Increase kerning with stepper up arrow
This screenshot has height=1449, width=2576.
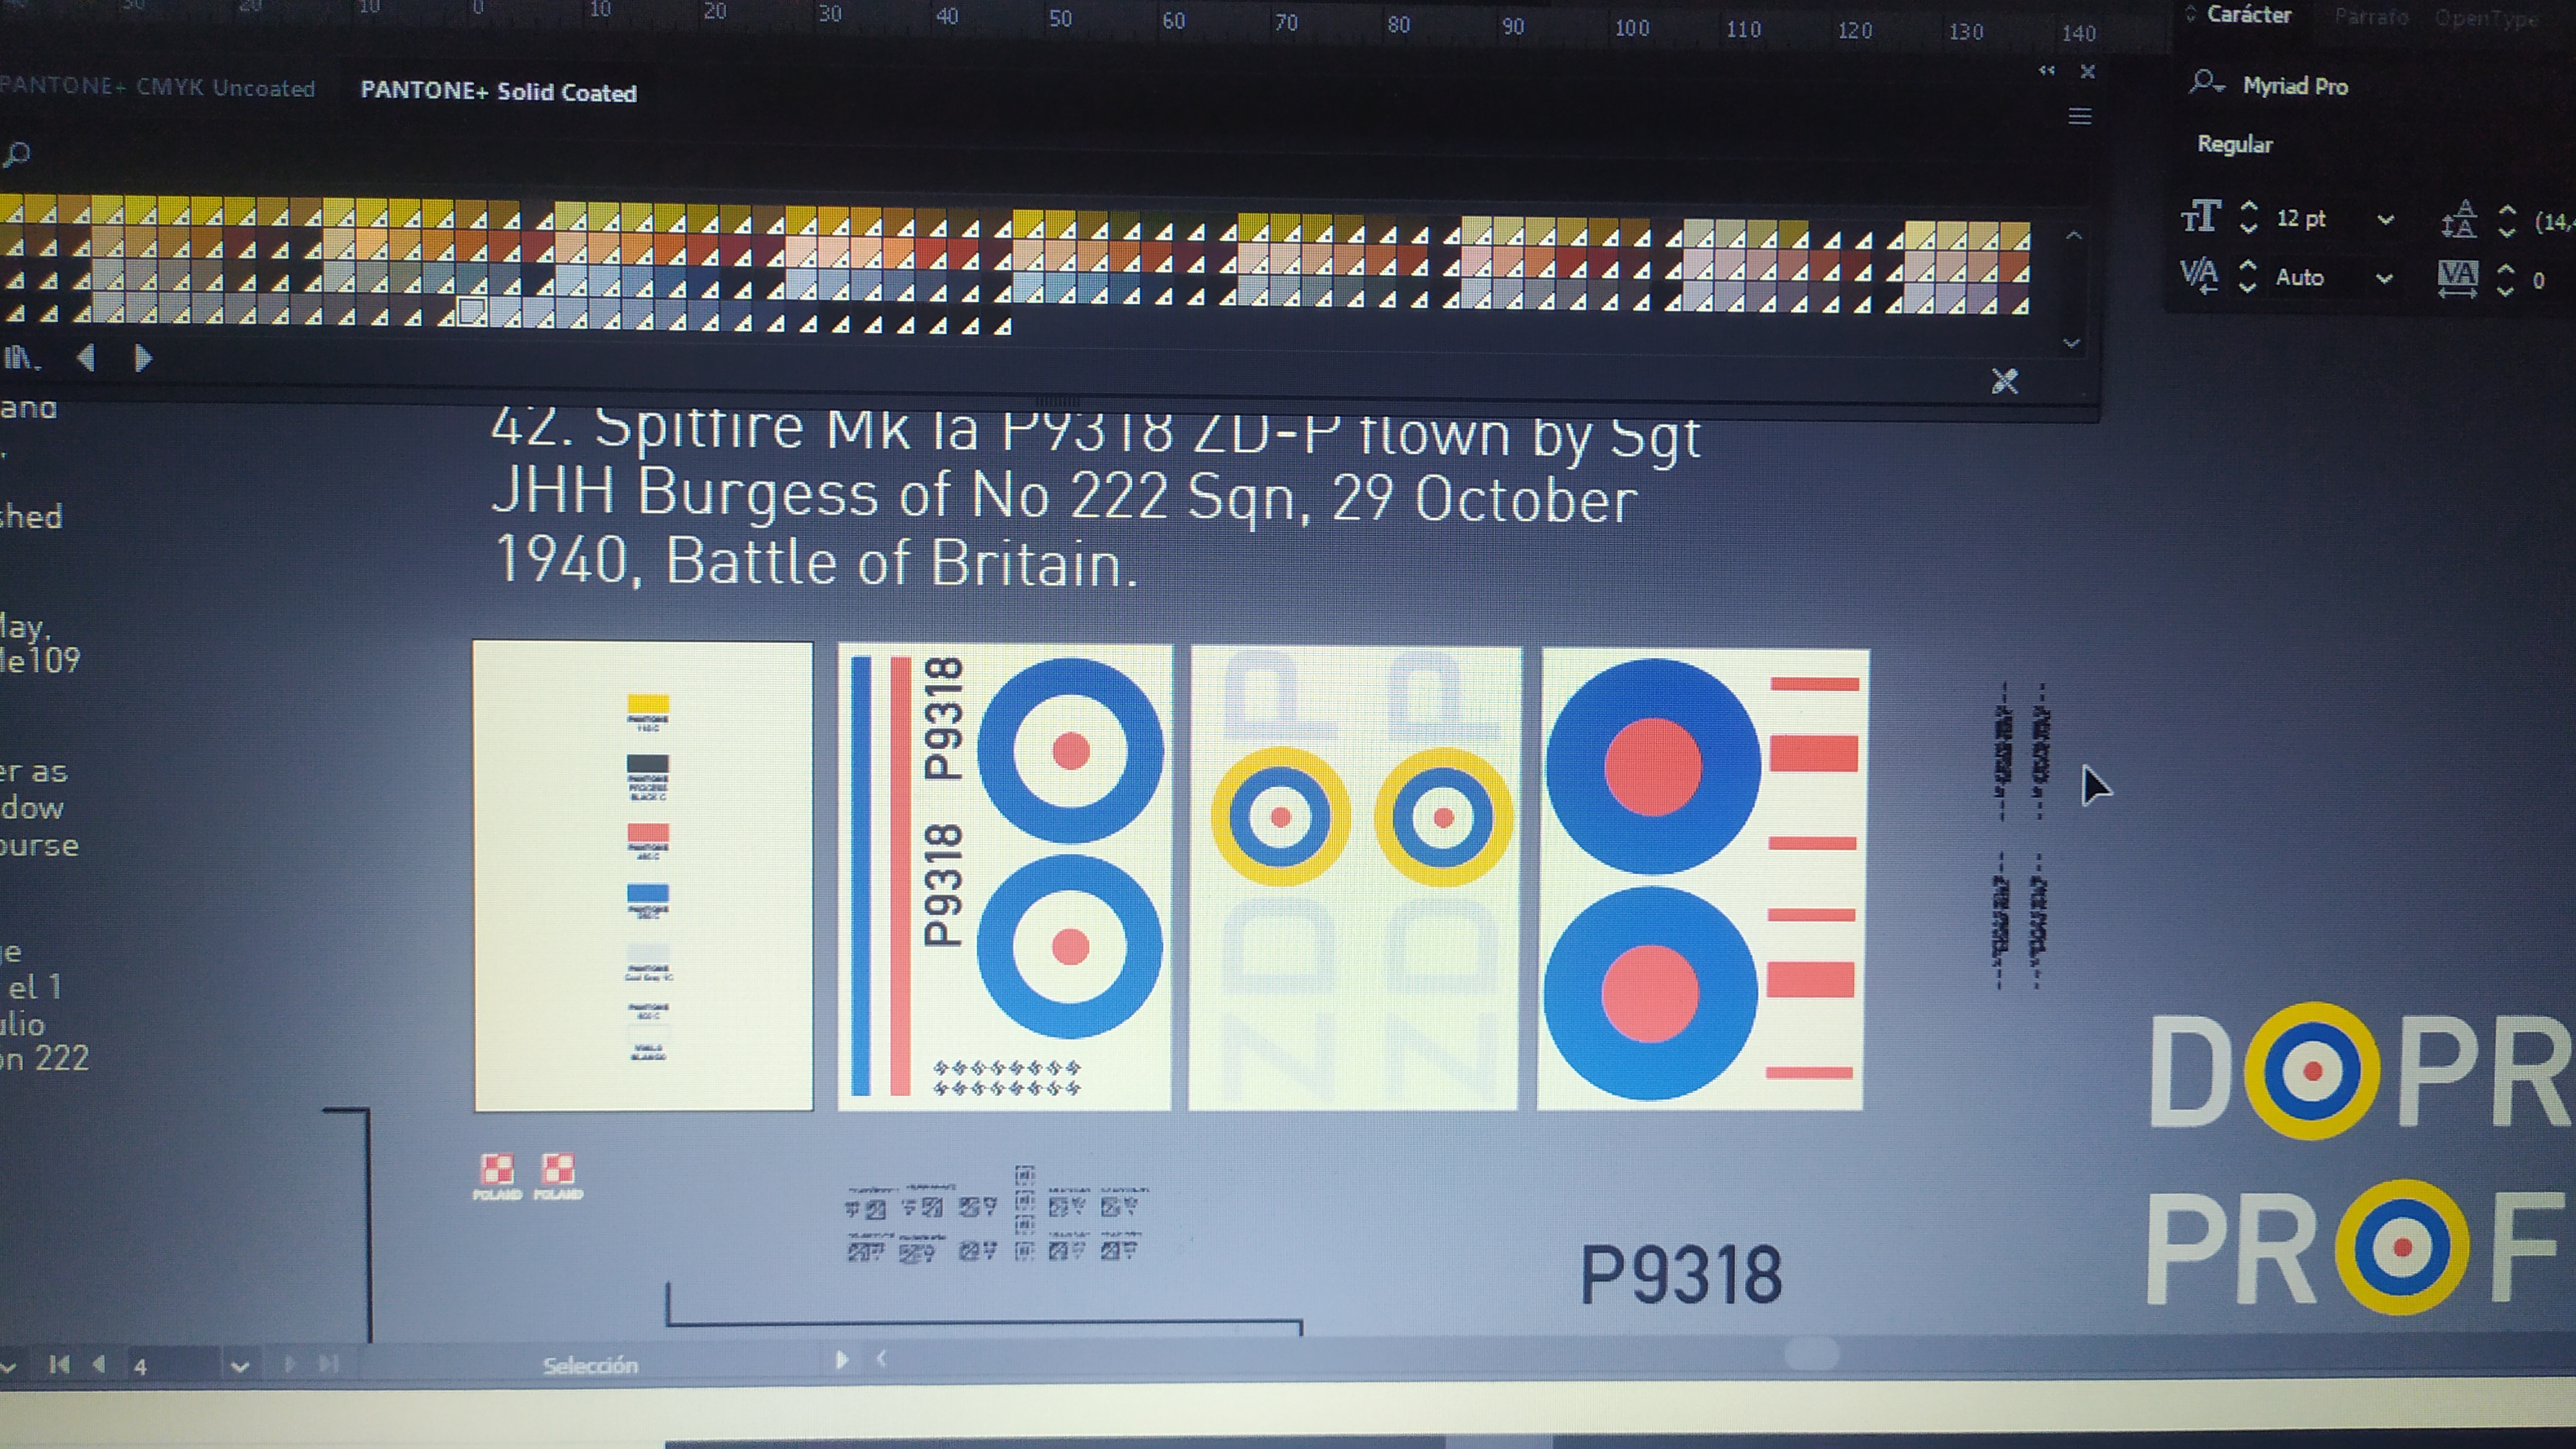pos(2248,265)
